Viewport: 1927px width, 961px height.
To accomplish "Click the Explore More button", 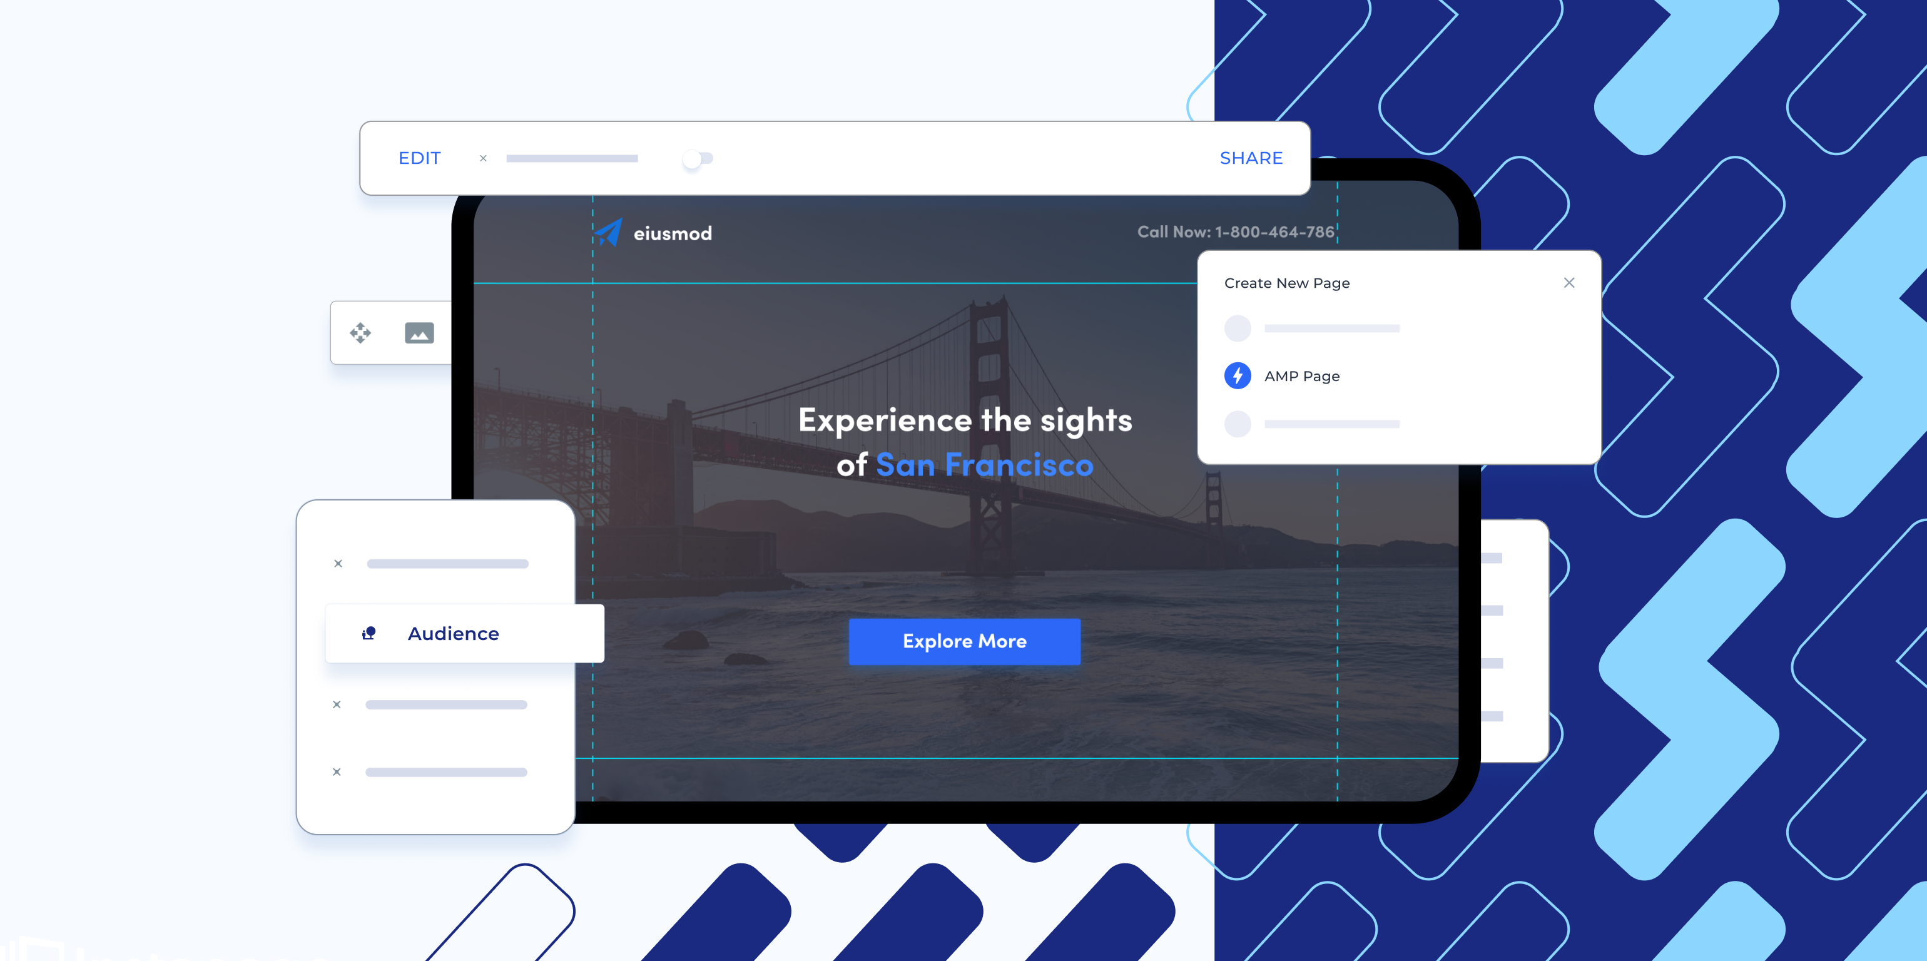I will [x=963, y=640].
